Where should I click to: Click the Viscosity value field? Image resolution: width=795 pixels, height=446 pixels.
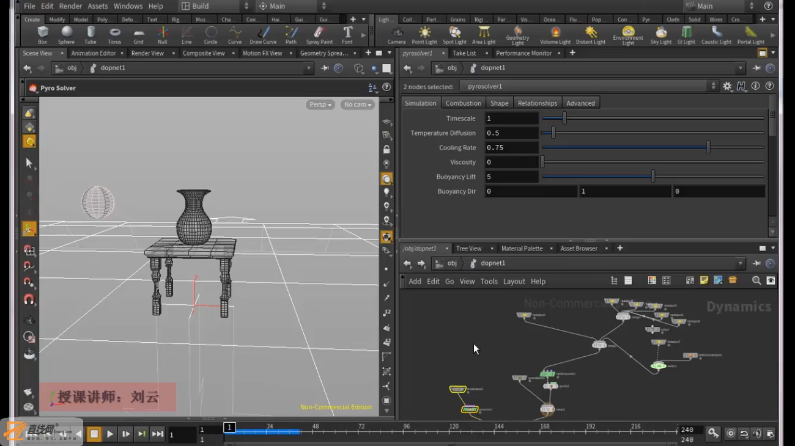click(x=511, y=163)
